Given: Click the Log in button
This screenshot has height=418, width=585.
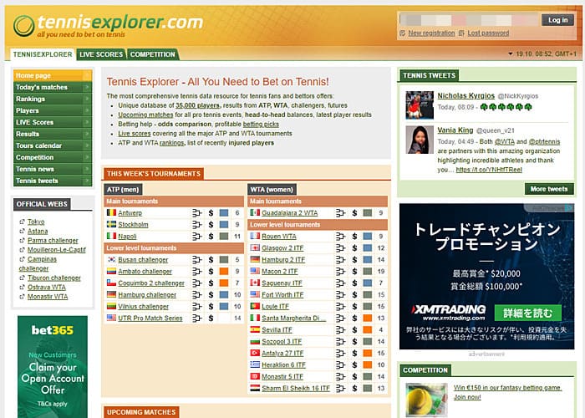Looking at the screenshot, I should tap(557, 20).
